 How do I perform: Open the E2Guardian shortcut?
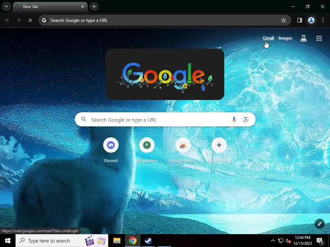(147, 151)
